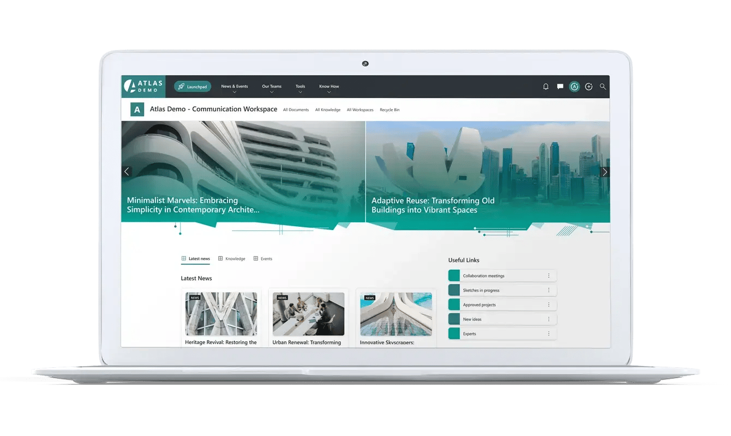
Task: Open the Innovative Skyscrapers news thumbnail
Action: pyautogui.click(x=396, y=314)
